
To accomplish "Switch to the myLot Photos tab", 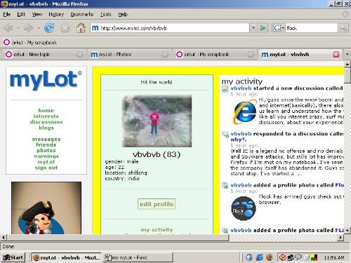I will pos(129,55).
